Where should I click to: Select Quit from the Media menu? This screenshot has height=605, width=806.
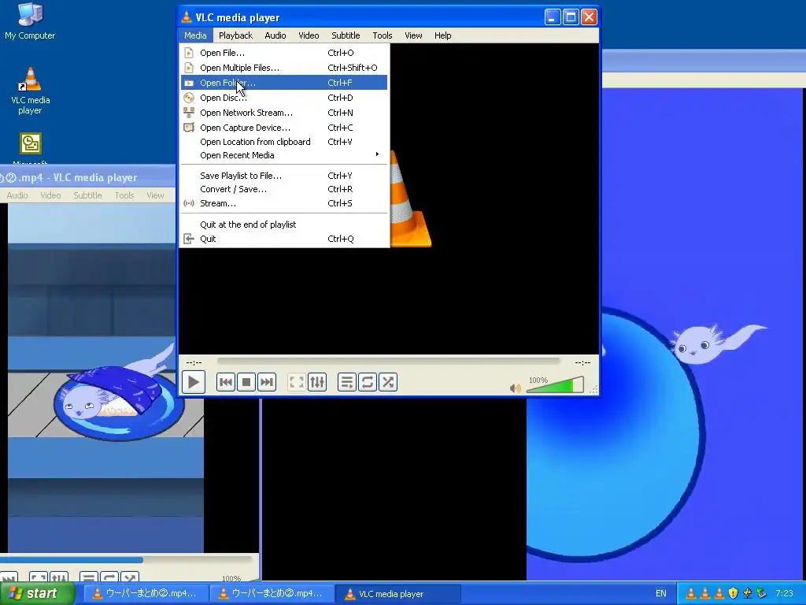coord(284,239)
